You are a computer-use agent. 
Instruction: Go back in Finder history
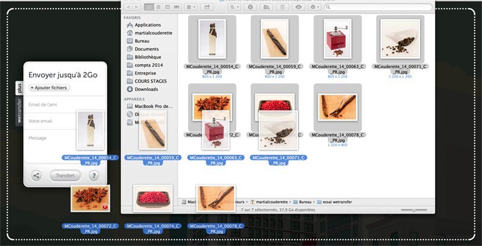pos(128,7)
